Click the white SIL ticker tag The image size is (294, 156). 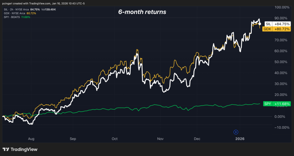(x=267, y=24)
